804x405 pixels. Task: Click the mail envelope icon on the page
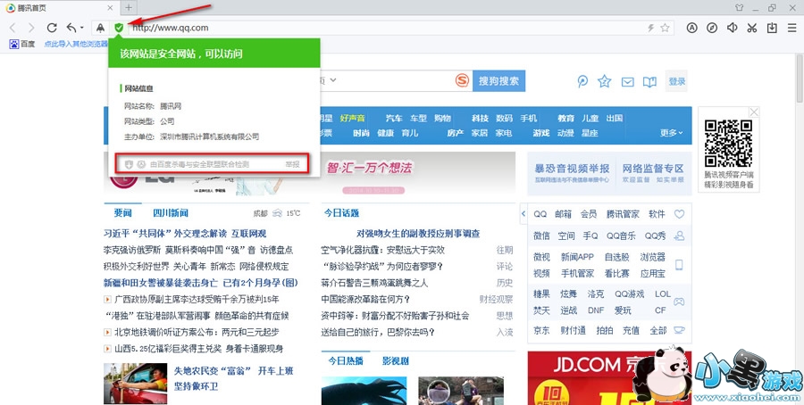point(627,82)
